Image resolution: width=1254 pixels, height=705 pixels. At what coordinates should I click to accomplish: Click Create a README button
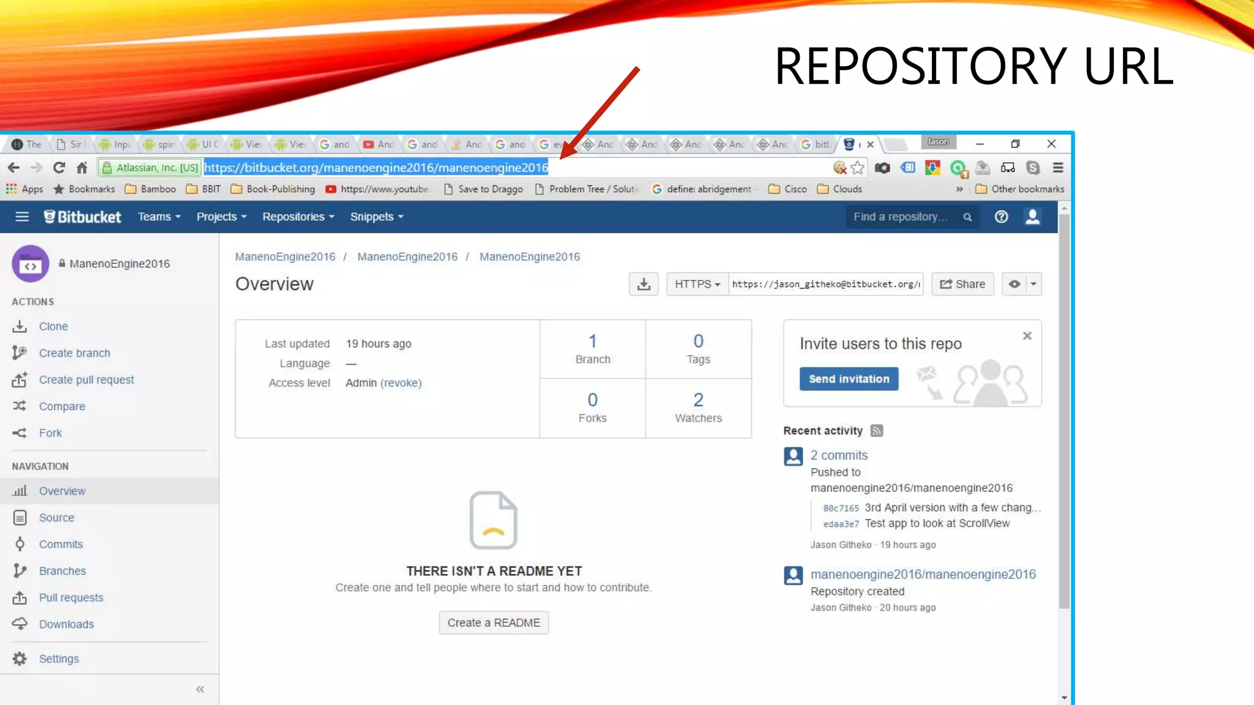click(x=494, y=623)
